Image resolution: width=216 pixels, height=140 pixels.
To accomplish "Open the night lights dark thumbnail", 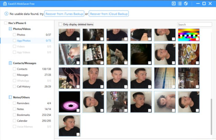I will pyautogui.click(x=93, y=35).
